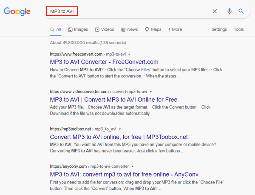Open the AnyConv result title link
Viewport: 255px width, 195px height.
[124, 174]
